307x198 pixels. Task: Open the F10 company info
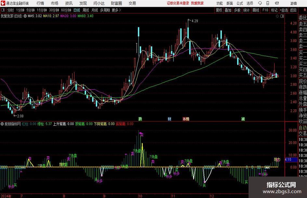(x=265, y=10)
